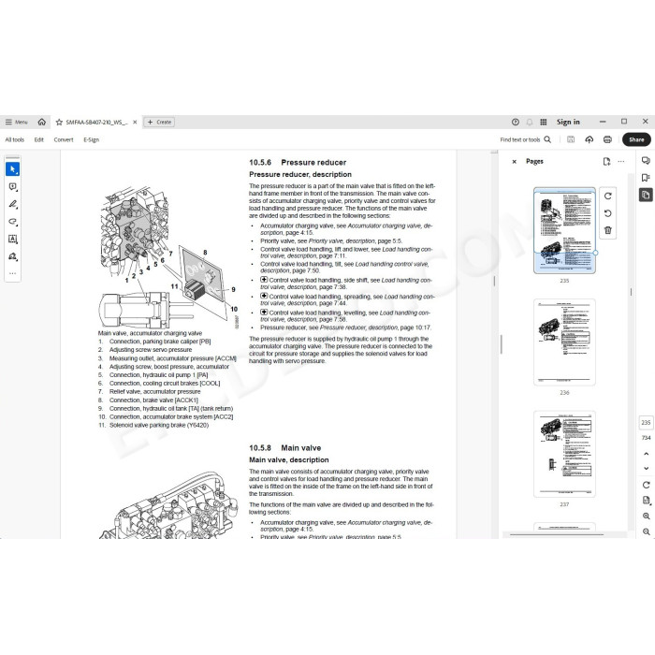Viewport: 655px width, 655px height.
Task: Open the E-Sign menu
Action: click(91, 139)
